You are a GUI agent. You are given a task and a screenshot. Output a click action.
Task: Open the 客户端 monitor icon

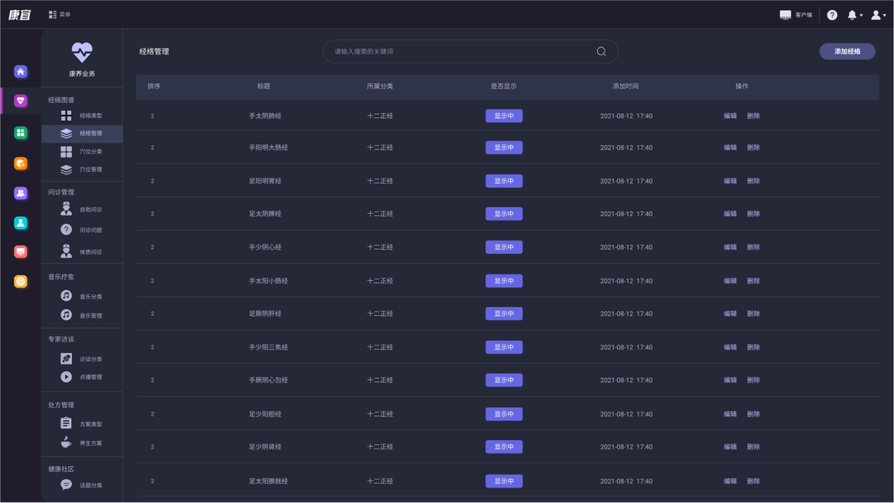pos(785,15)
